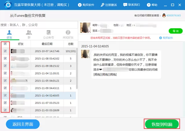Uncheck row dated 2015-10-07 14:17:46

coord(5,51)
